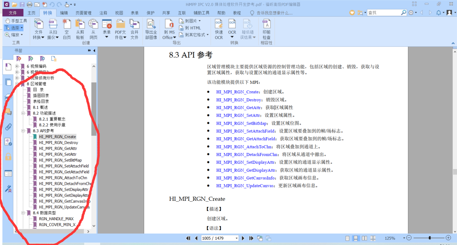
Task: Collapse the 8.3 API参考 bookmark node
Action: click(23, 131)
